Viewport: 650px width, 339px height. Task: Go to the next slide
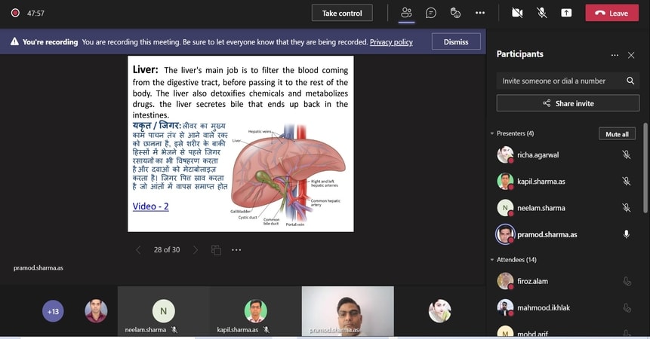[x=196, y=250]
